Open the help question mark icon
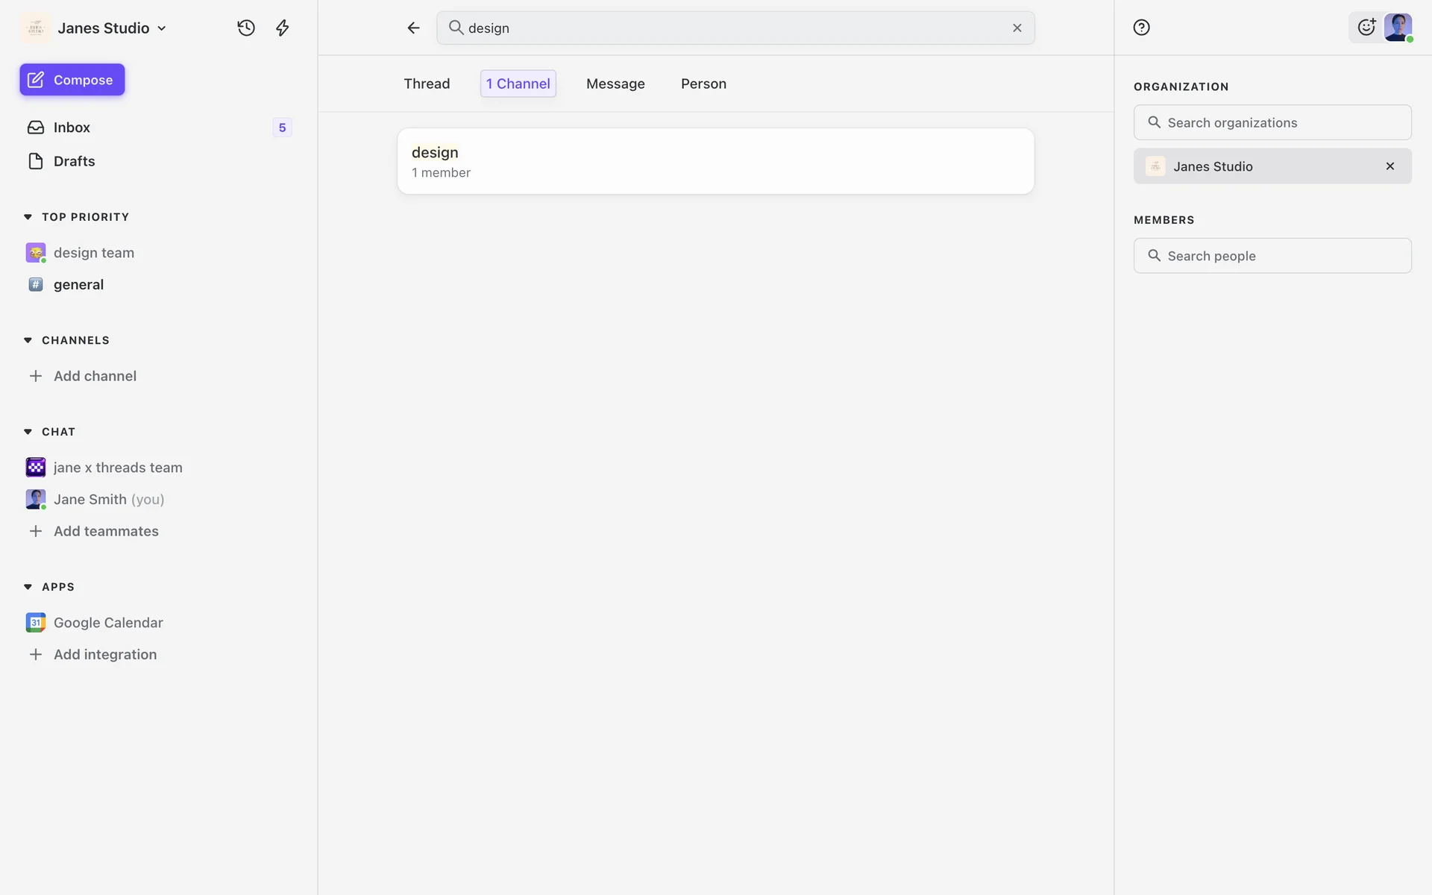The height and width of the screenshot is (895, 1432). [x=1141, y=28]
